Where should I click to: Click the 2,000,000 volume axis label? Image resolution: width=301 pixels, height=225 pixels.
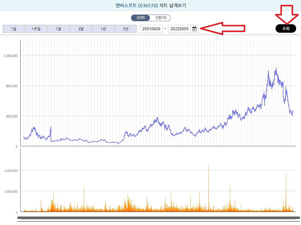coord(10,191)
